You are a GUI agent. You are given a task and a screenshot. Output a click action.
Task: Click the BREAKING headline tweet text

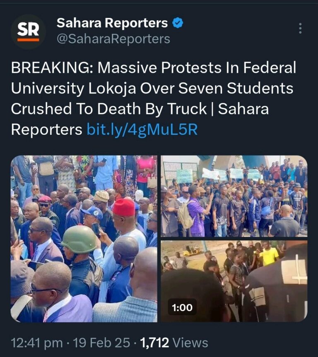coord(154,98)
